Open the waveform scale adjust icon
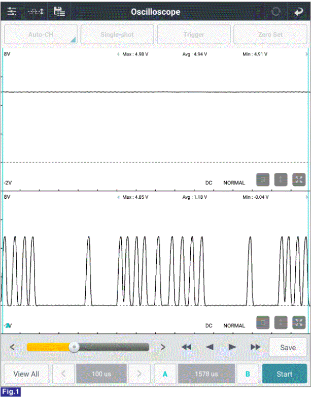 pyautogui.click(x=36, y=11)
